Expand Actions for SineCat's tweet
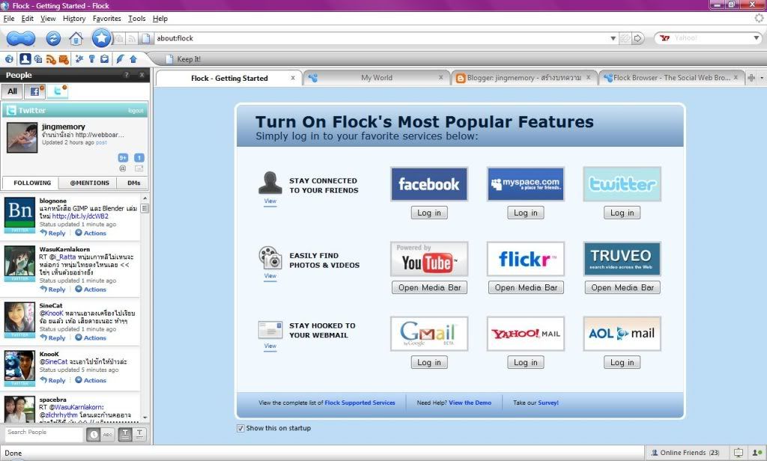The image size is (767, 461). click(91, 338)
